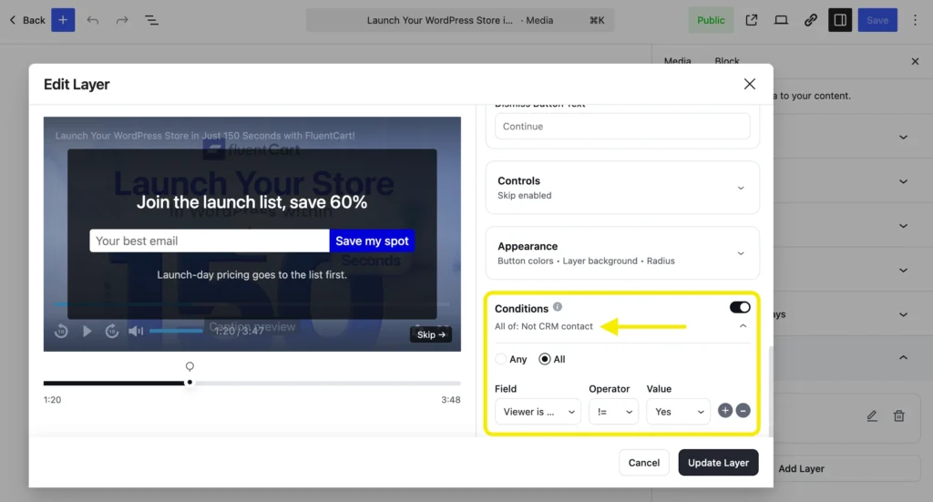Click the Cancel button
The width and height of the screenshot is (933, 502).
pyautogui.click(x=644, y=463)
